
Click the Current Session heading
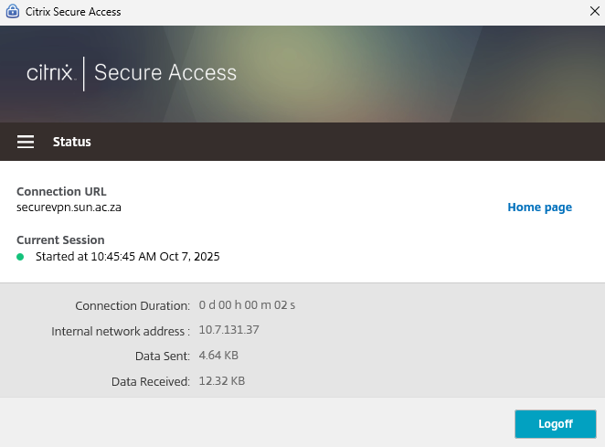[x=60, y=240]
